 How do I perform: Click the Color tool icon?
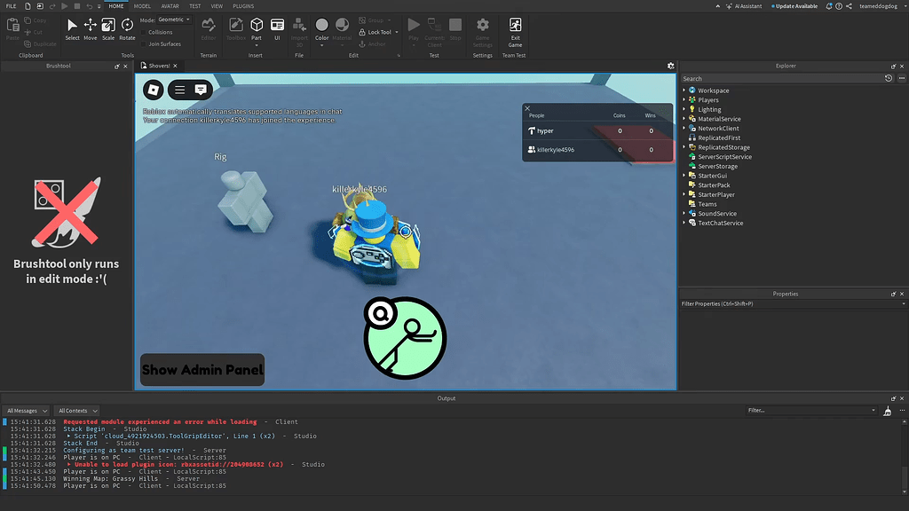pos(321,25)
